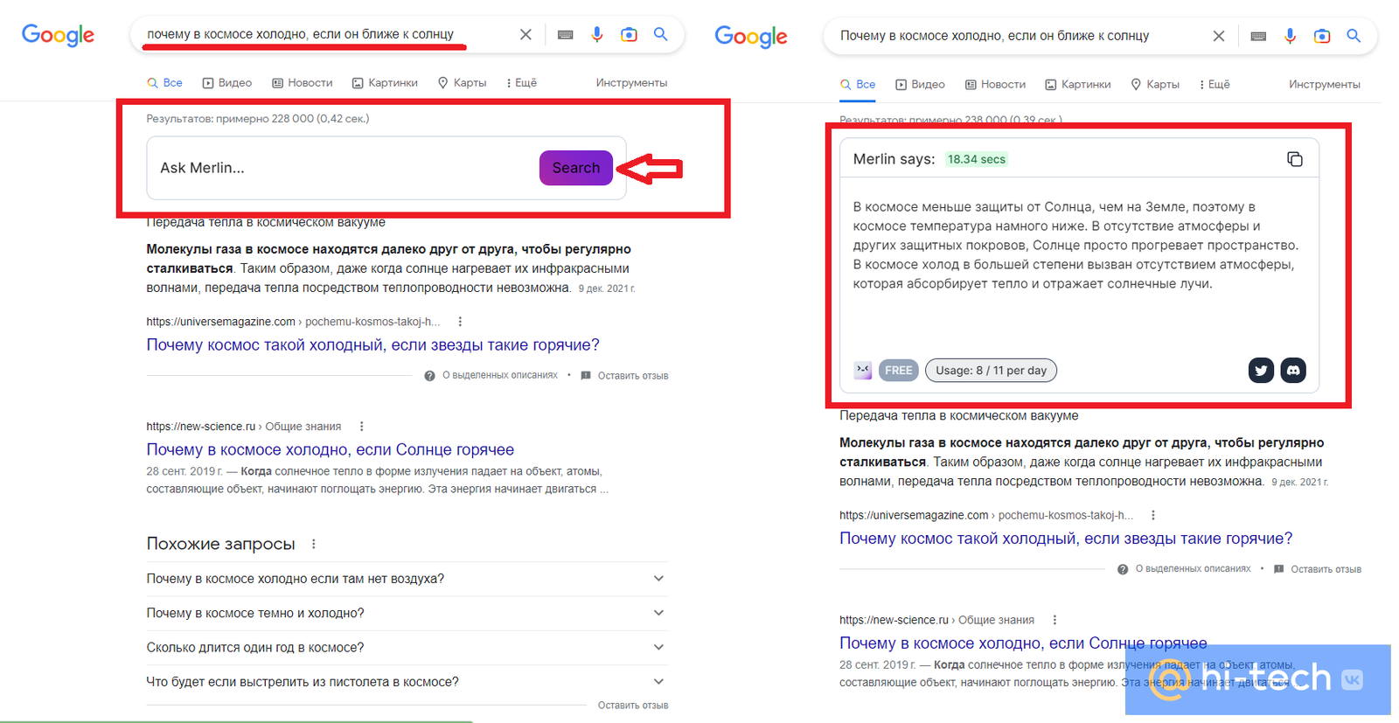1399x723 pixels.
Task: Open options menu for universemagazine.com result in the left window
Action: pos(460,322)
